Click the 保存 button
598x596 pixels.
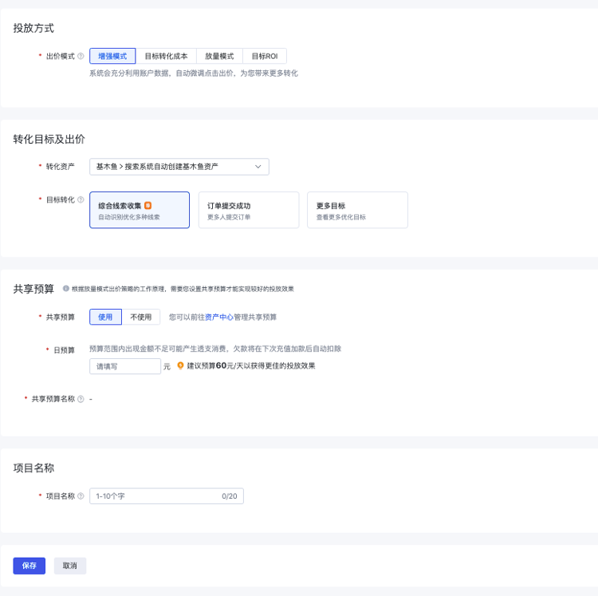point(29,566)
